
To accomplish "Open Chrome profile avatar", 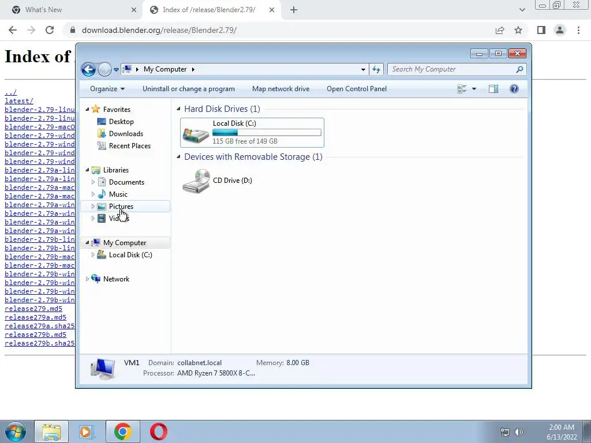I will 560,30.
